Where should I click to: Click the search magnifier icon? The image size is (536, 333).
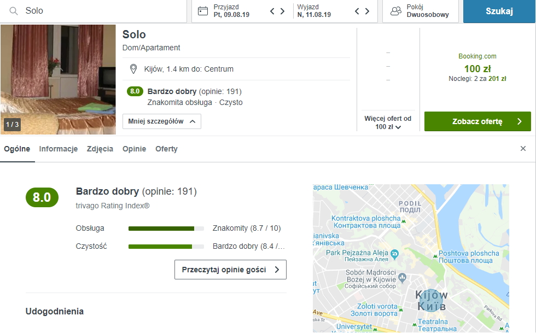[14, 11]
